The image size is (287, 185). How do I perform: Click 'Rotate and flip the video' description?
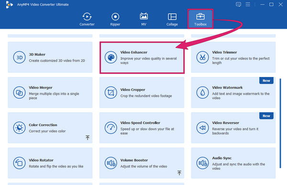[x=56, y=166]
